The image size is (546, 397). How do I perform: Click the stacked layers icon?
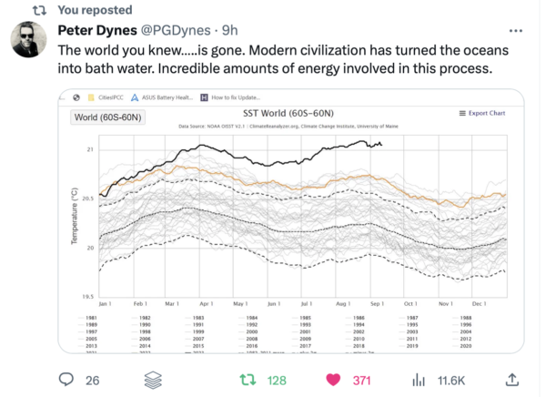coord(153,380)
